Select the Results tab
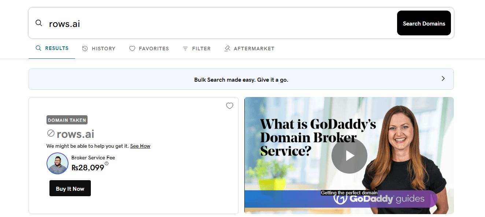The height and width of the screenshot is (217, 485). 52,48
